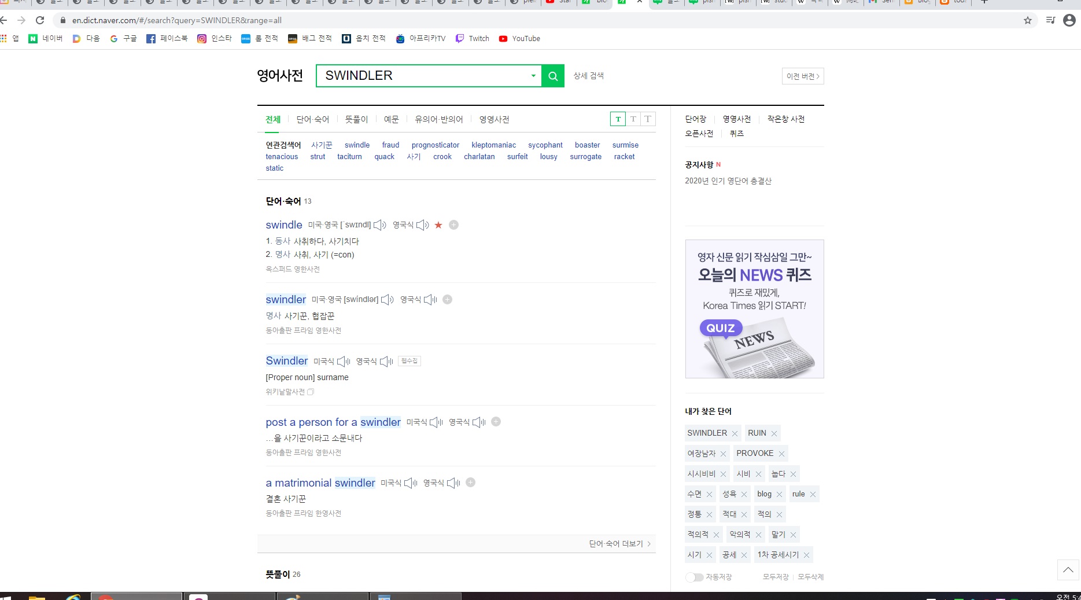Viewport: 1081px width, 600px height.
Task: Open 오픈사전 in the right sidebar
Action: pyautogui.click(x=699, y=134)
